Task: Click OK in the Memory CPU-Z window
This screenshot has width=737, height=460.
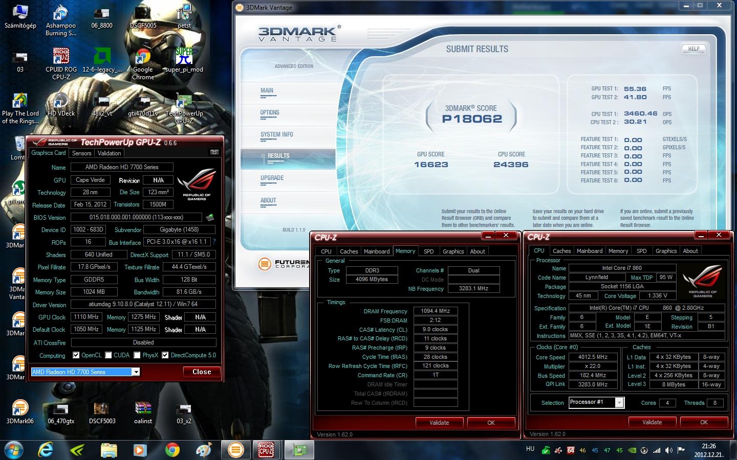Action: pyautogui.click(x=491, y=423)
